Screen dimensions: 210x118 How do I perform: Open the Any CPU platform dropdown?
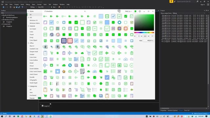pos(43,7)
